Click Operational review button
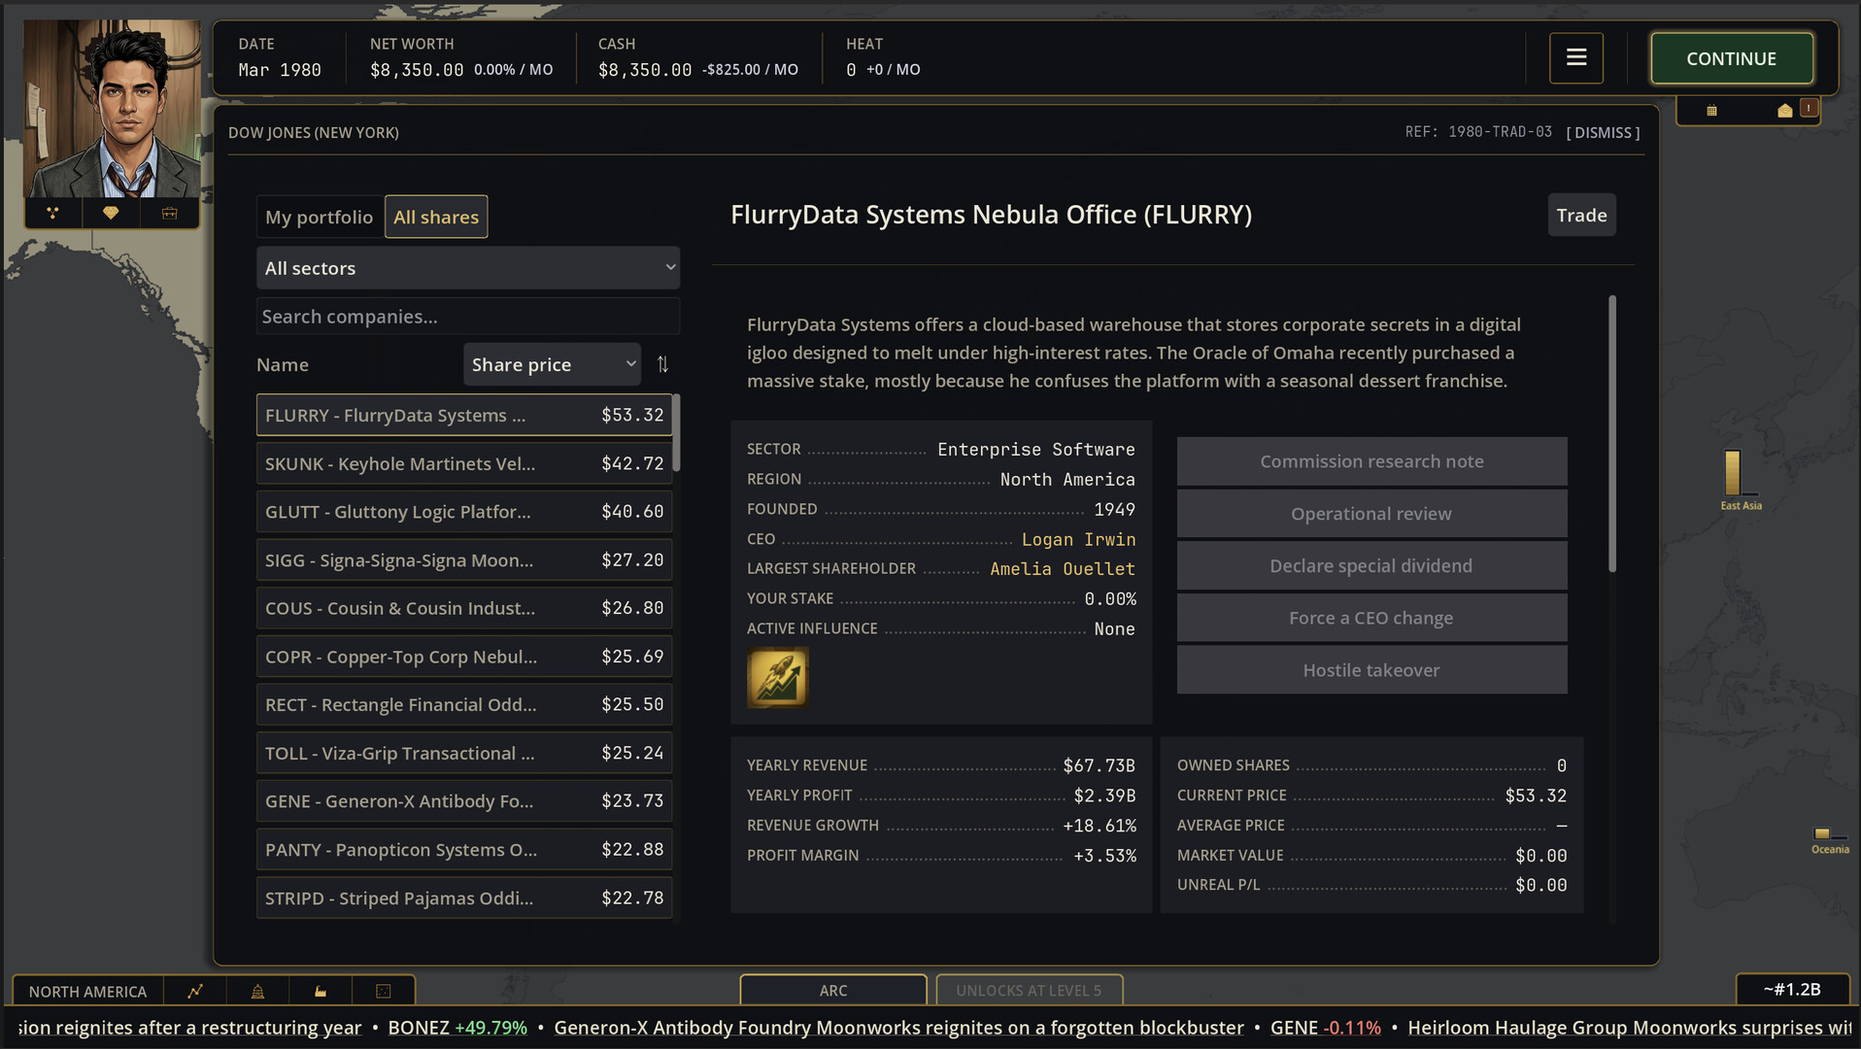The height and width of the screenshot is (1049, 1861). tap(1371, 514)
